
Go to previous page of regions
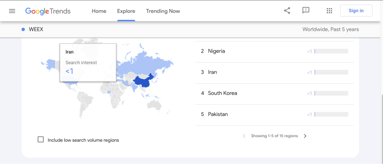click(244, 136)
